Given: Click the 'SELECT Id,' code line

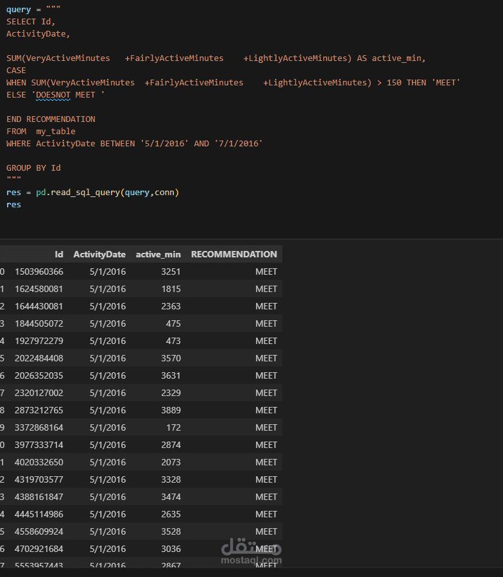Looking at the screenshot, I should coord(31,22).
